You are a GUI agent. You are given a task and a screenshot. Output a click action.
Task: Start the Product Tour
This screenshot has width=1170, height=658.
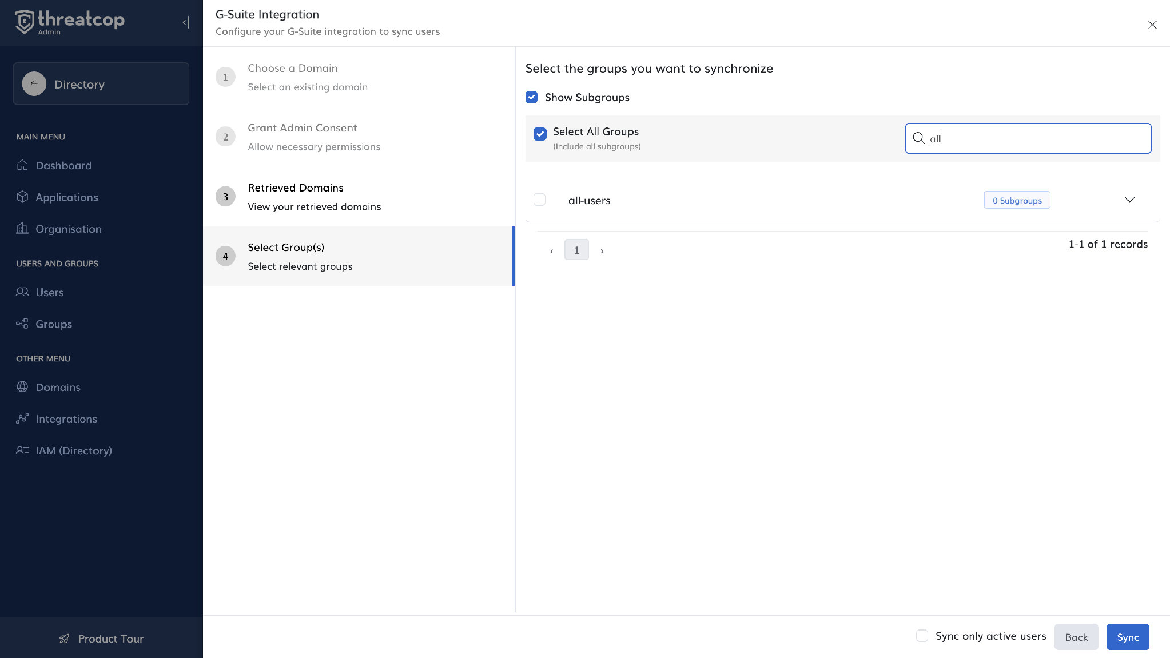pyautogui.click(x=101, y=639)
